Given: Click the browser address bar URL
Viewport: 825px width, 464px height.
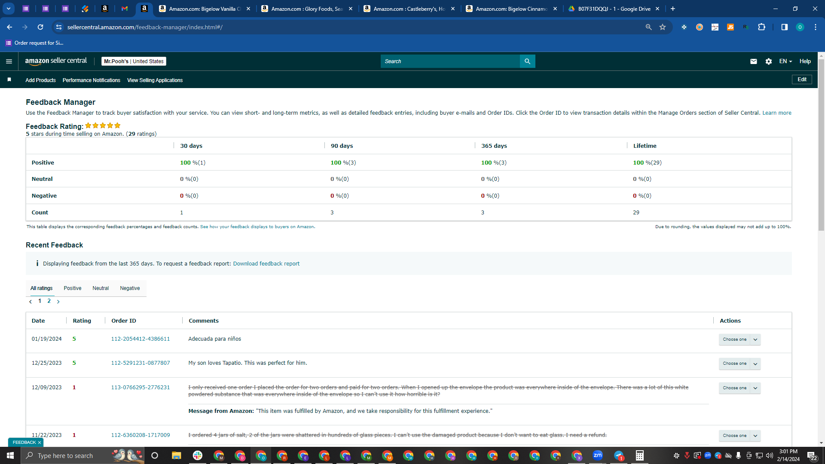Looking at the screenshot, I should [x=145, y=27].
